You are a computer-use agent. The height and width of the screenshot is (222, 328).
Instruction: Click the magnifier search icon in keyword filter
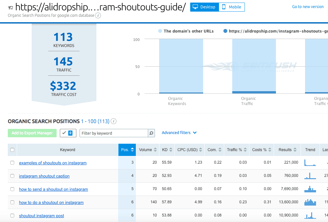coord(151,133)
